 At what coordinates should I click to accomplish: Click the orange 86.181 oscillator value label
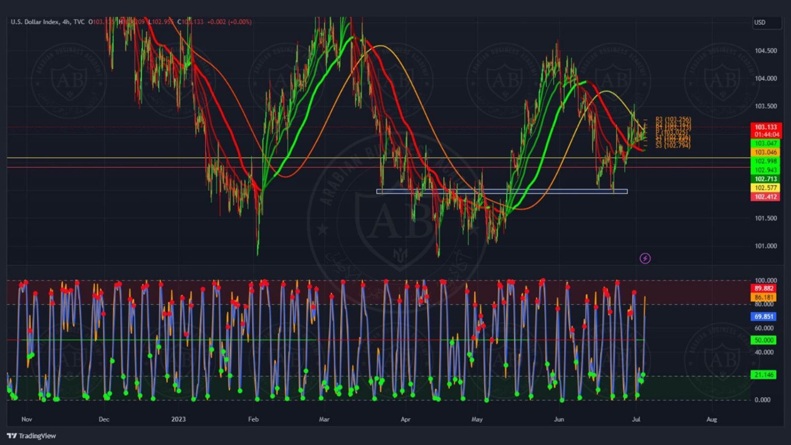(764, 297)
